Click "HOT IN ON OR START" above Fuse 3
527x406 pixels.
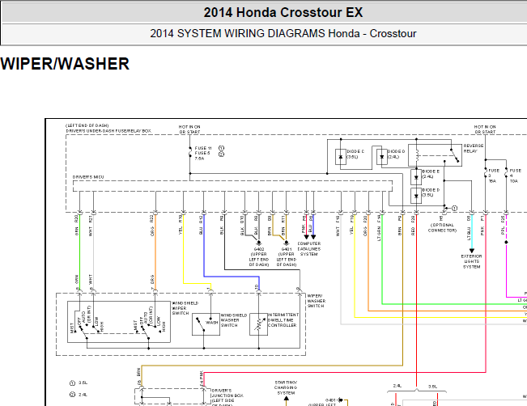[485, 129]
